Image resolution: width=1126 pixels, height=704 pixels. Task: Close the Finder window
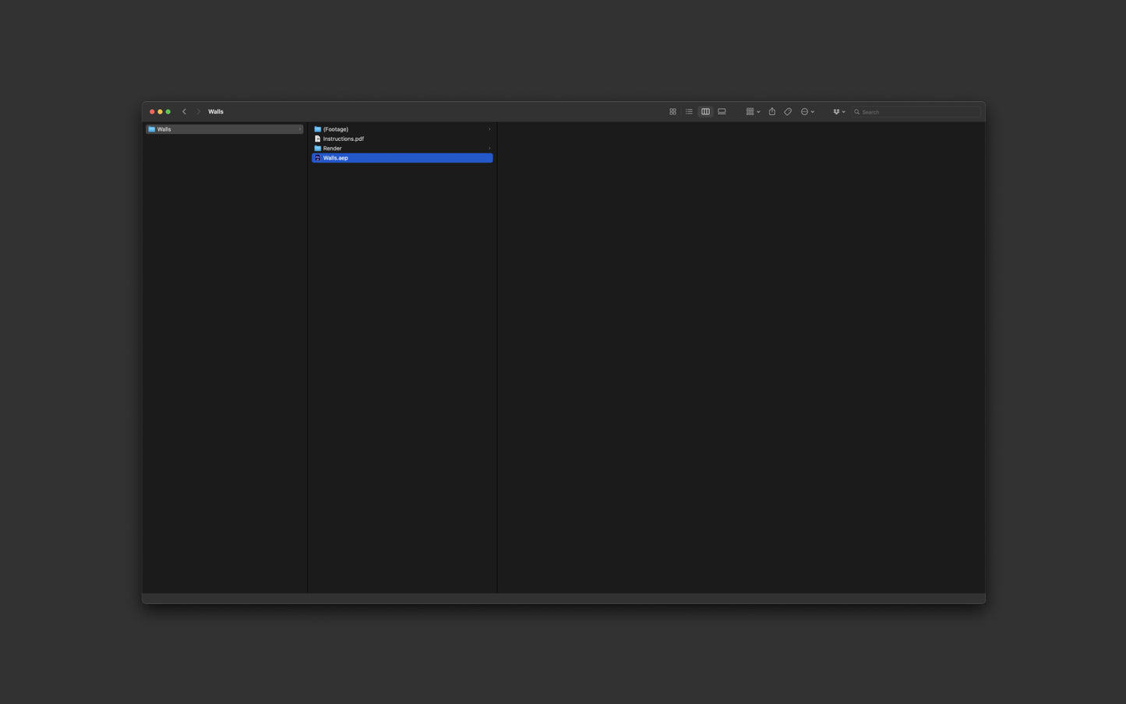point(152,111)
